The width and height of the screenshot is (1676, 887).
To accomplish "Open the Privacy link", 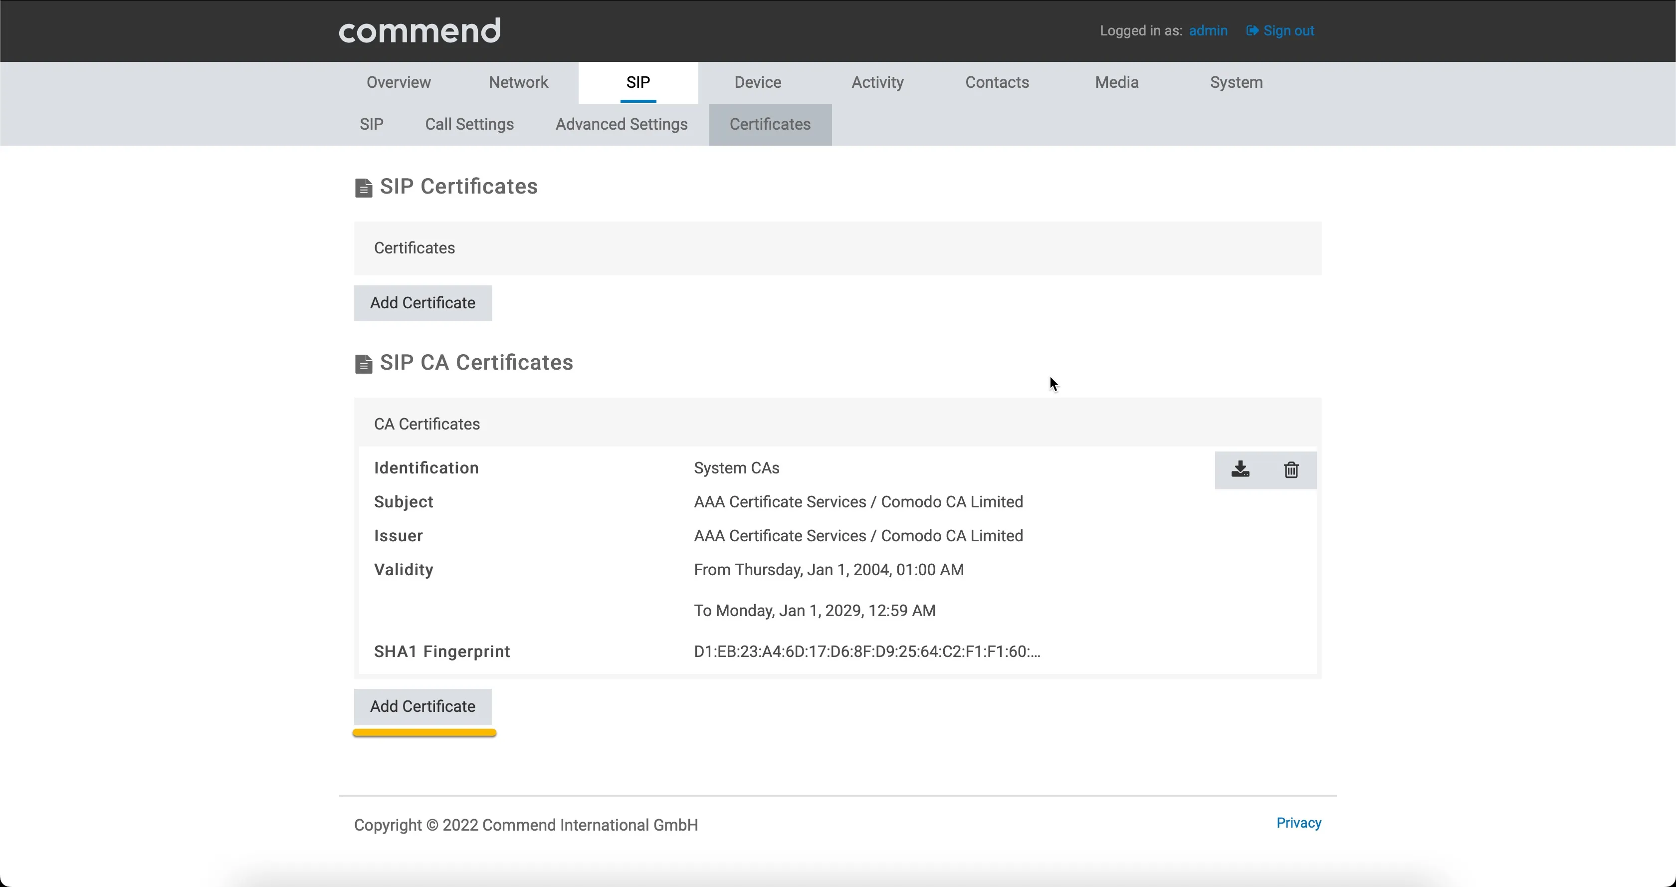I will pos(1298,823).
